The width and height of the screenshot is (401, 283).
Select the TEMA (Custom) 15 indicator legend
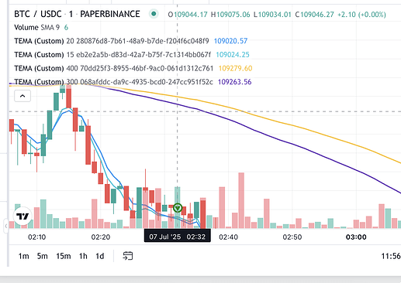pyautogui.click(x=112, y=55)
